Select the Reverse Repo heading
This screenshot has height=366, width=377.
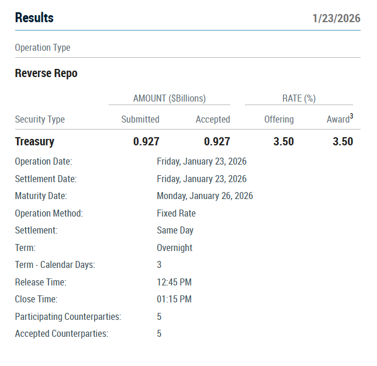coord(46,73)
